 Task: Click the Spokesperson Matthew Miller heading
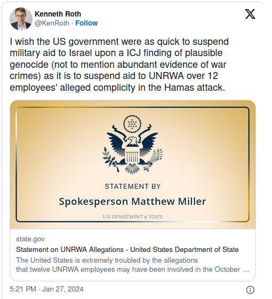coord(132,201)
